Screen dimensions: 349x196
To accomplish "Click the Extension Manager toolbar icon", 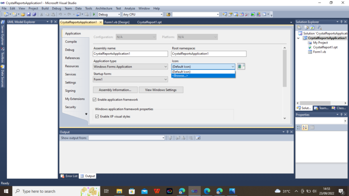I will click(x=259, y=15).
